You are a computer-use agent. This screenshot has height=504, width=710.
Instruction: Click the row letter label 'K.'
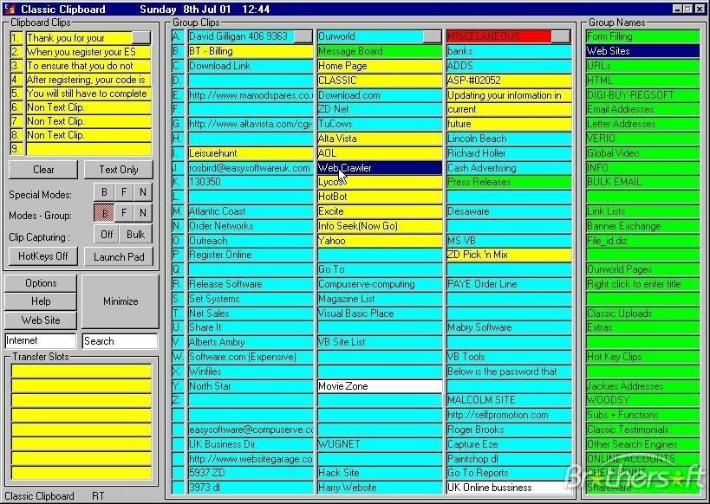[178, 182]
